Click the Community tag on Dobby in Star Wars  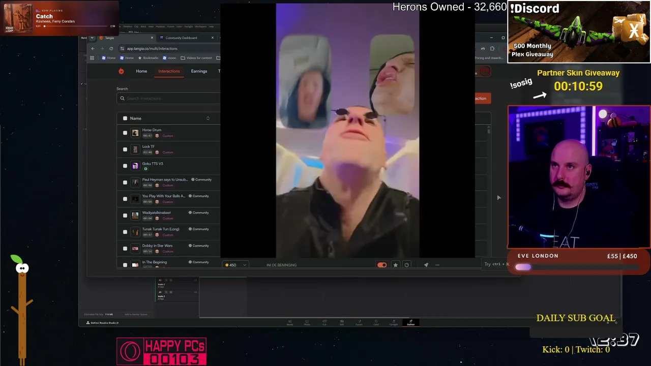(x=199, y=246)
